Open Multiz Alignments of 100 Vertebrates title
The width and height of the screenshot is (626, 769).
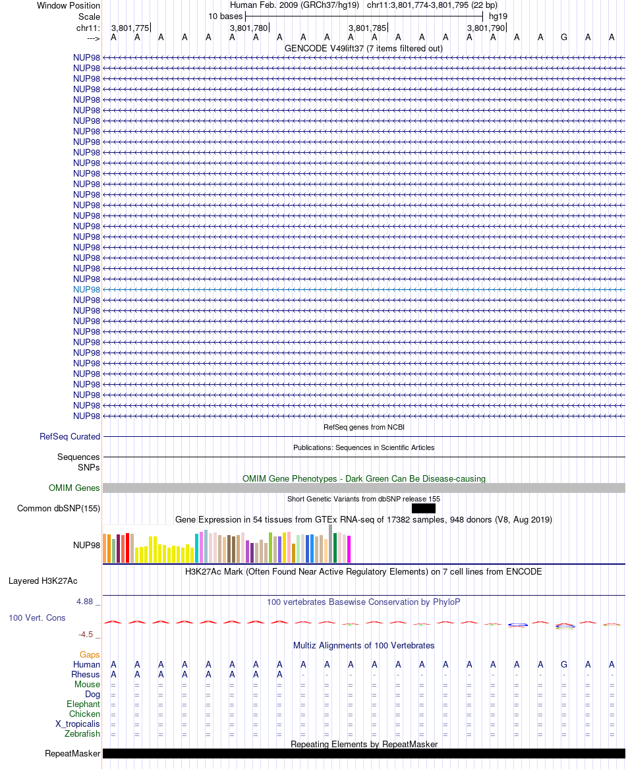point(364,646)
